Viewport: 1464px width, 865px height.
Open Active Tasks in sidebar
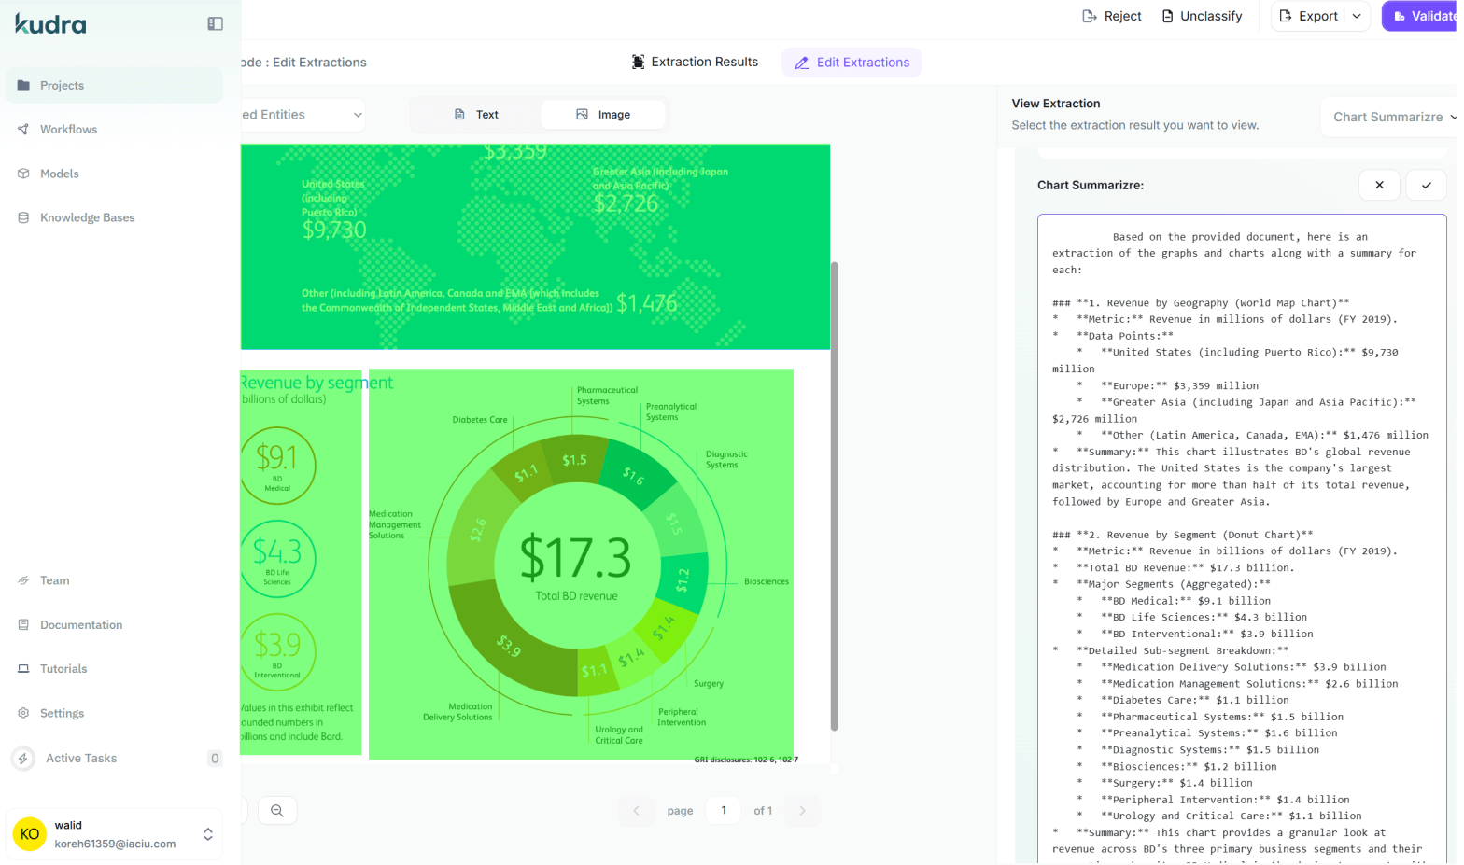pyautogui.click(x=114, y=759)
